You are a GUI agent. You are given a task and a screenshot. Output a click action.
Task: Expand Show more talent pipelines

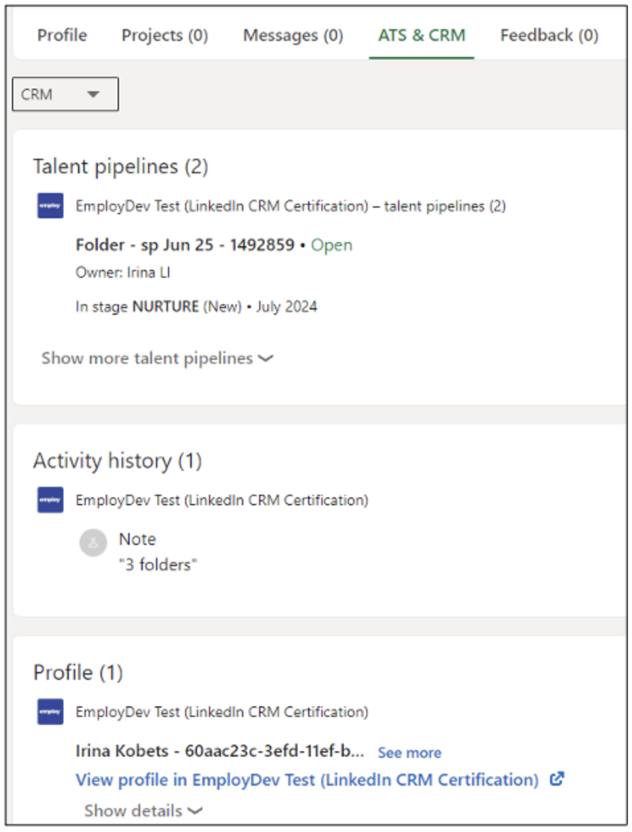click(x=157, y=358)
